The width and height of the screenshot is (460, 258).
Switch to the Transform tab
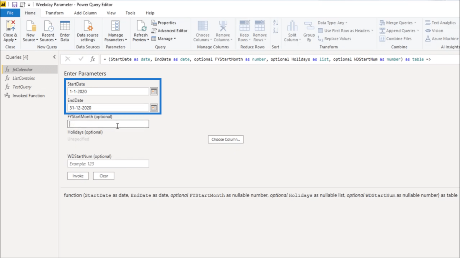tap(54, 13)
